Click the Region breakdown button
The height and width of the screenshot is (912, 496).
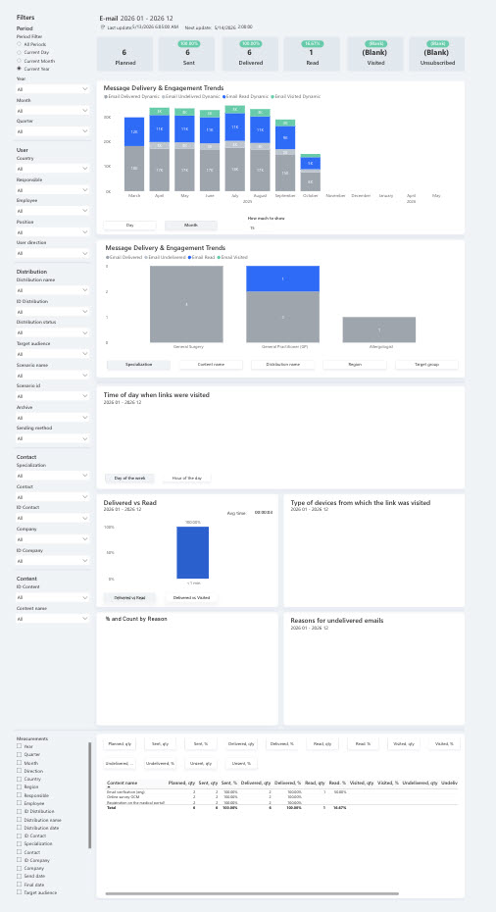tap(355, 364)
